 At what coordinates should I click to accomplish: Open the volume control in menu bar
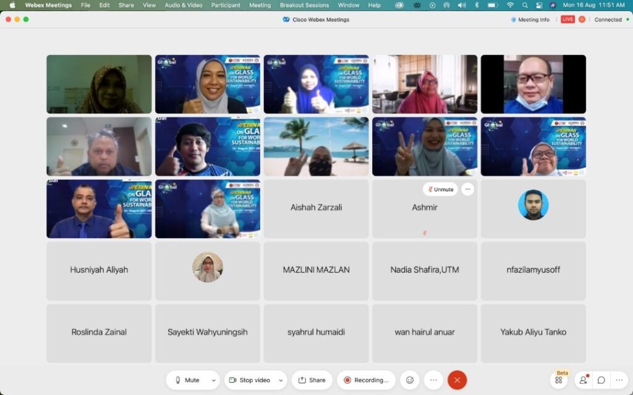tap(462, 5)
